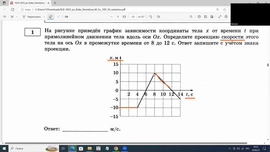Save the PDF as a copy
270x152 pixels.
[212, 17]
